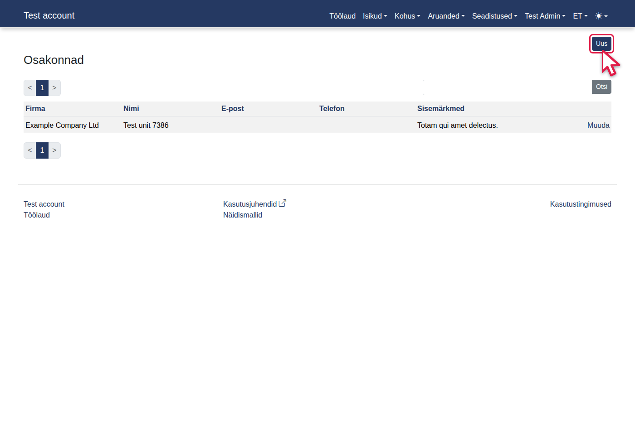The image size is (635, 426).
Task: Click the Telefon column header
Action: coord(332,108)
